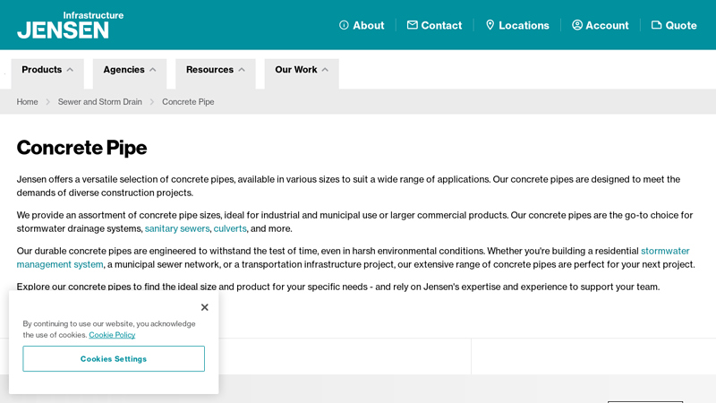Close the cookie notice with X

204,307
